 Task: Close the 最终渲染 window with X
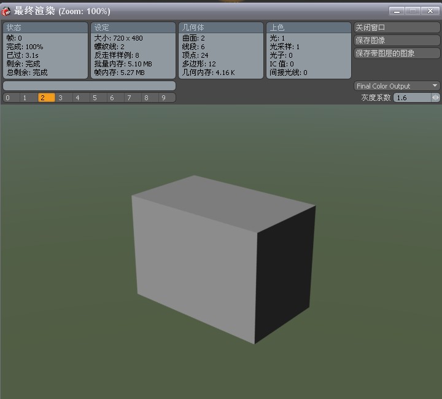(x=430, y=11)
